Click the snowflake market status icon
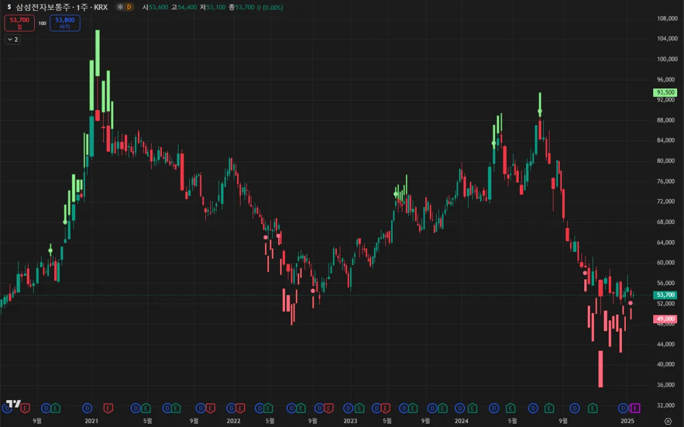The height and width of the screenshot is (427, 684). click(119, 7)
